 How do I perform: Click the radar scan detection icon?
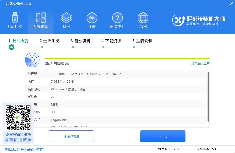[32, 60]
